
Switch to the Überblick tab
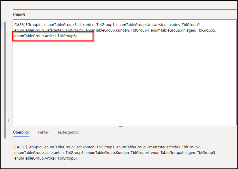point(21,132)
